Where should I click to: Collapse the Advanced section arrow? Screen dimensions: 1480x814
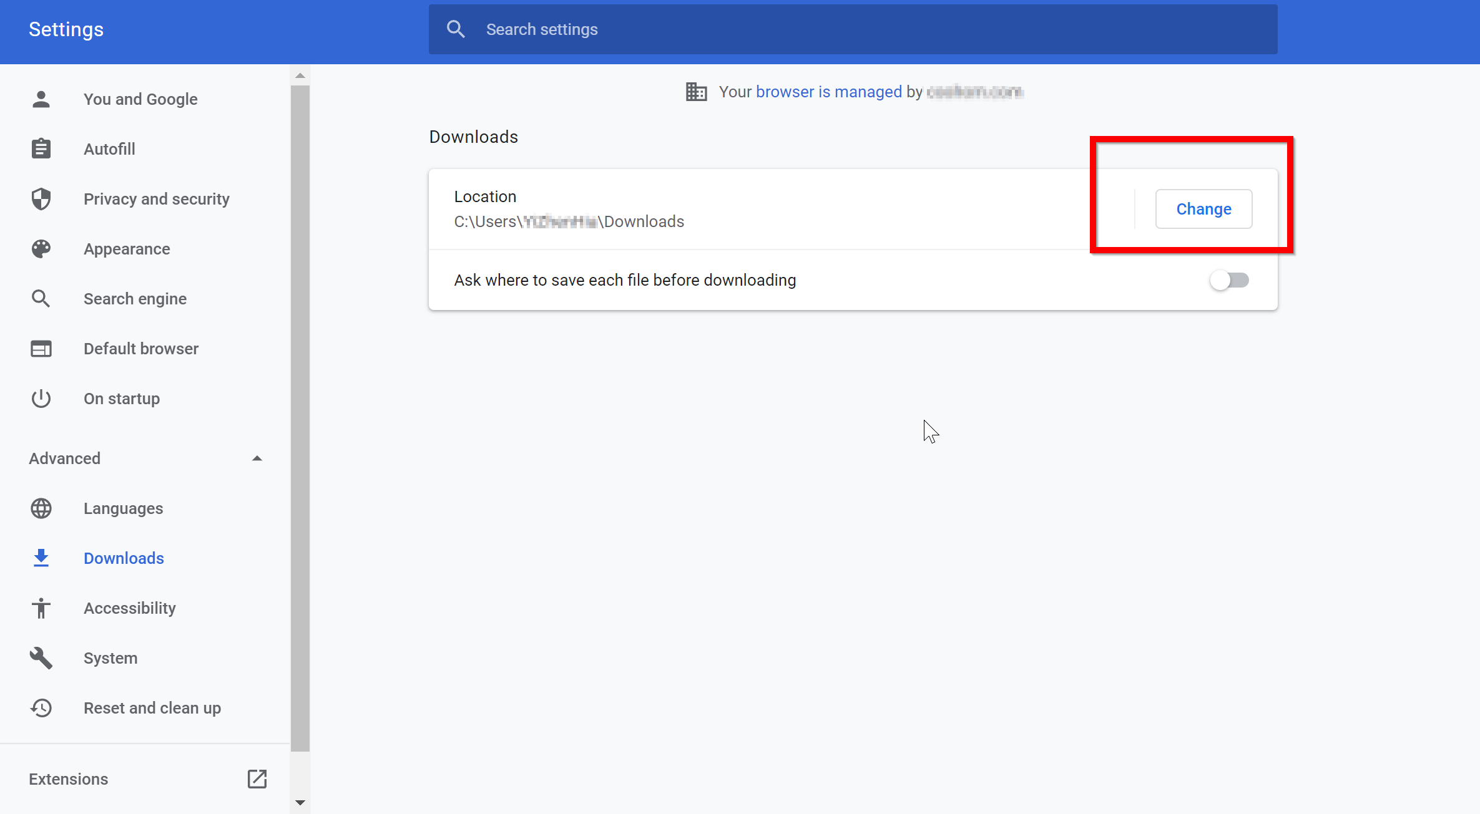click(x=257, y=458)
